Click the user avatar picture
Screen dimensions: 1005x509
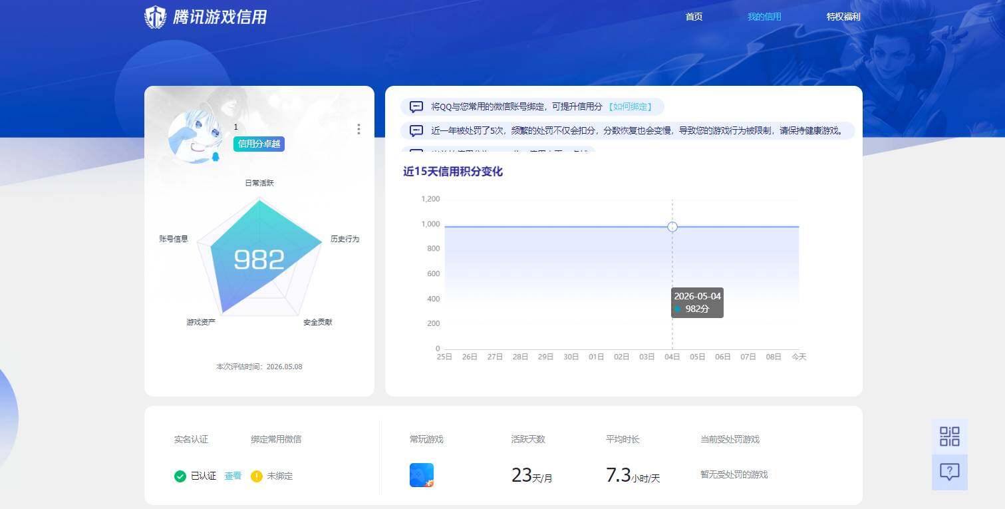[194, 136]
